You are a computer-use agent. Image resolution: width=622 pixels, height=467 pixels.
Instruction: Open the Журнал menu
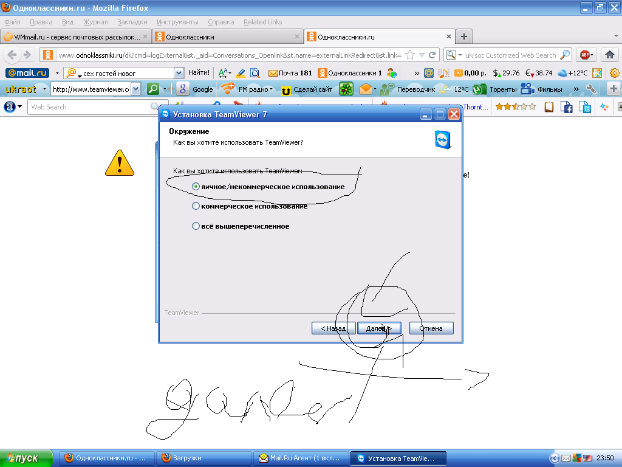click(x=95, y=22)
